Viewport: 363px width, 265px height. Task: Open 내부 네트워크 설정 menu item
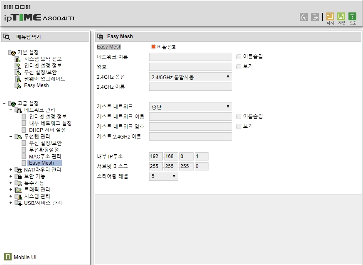pyautogui.click(x=50, y=123)
